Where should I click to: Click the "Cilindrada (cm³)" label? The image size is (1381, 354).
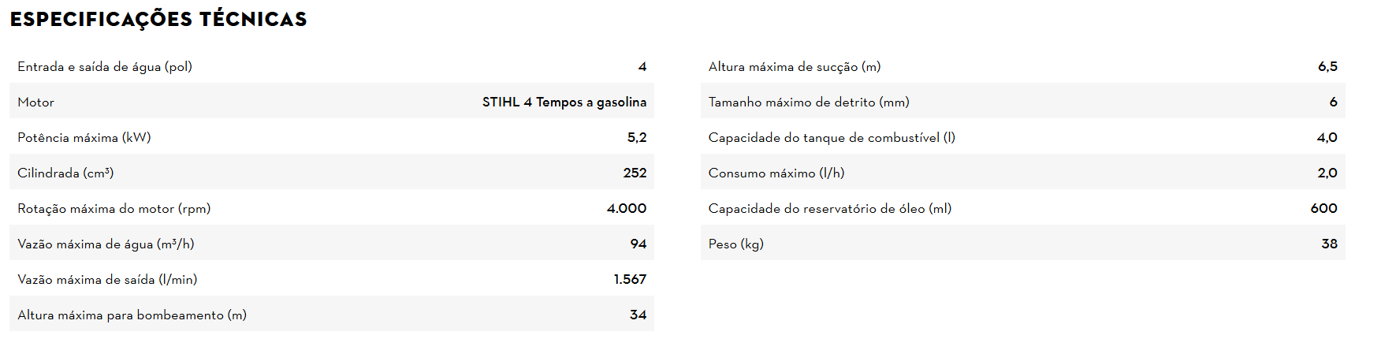click(x=65, y=173)
